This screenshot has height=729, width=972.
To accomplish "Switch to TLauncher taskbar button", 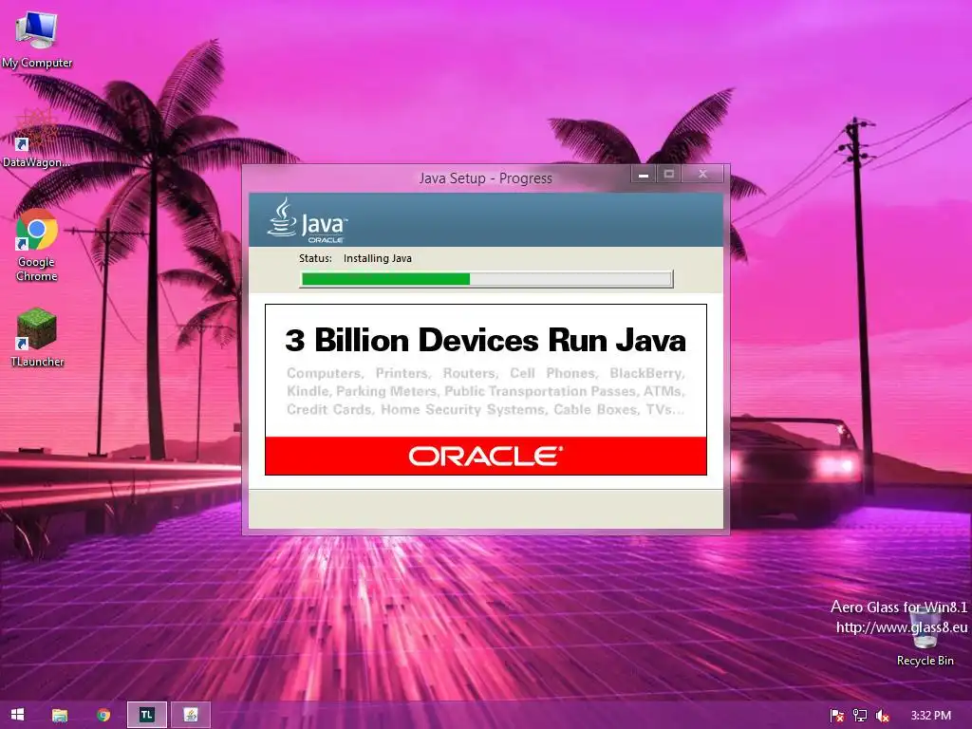I will [147, 715].
